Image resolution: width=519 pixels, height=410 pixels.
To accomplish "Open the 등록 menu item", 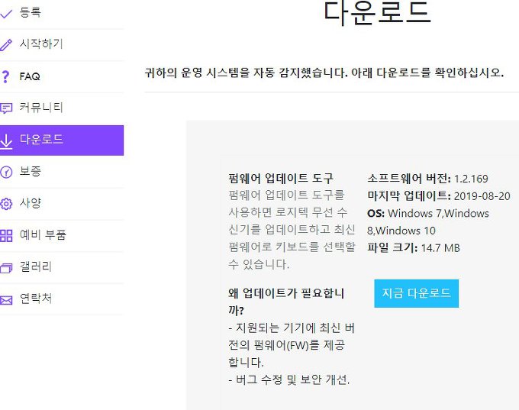I will (31, 13).
